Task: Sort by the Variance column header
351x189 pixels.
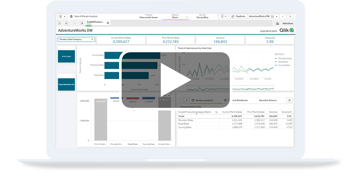Action: (x=273, y=112)
